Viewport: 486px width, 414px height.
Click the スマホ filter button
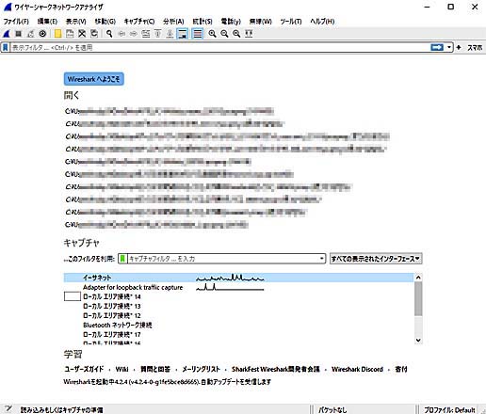pyautogui.click(x=475, y=48)
